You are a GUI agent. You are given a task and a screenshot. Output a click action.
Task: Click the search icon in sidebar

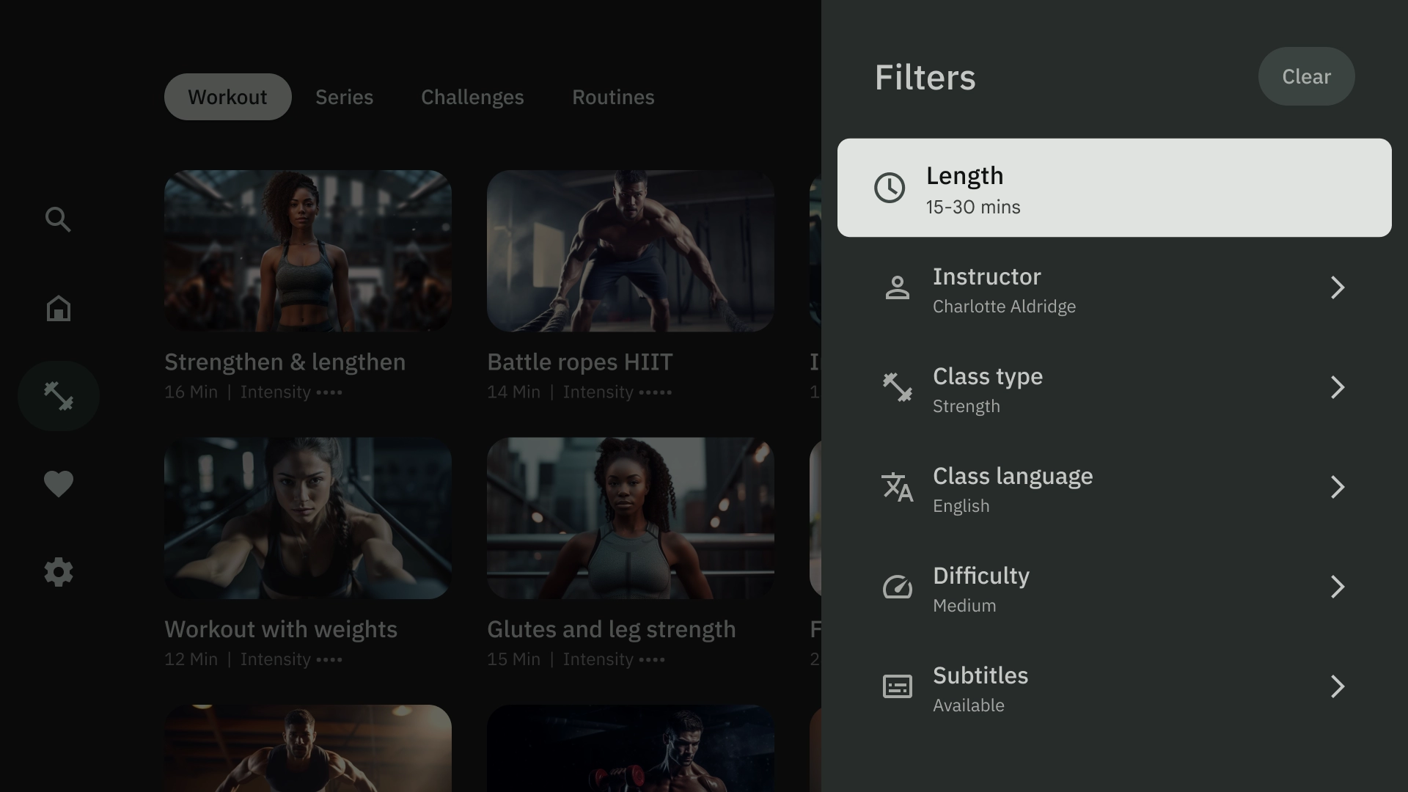[x=58, y=219]
